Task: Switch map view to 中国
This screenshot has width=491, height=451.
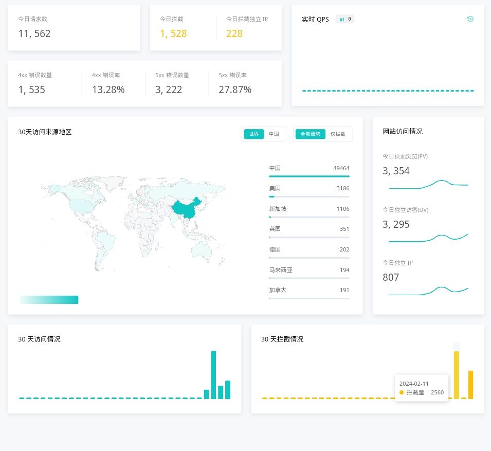Action: (274, 134)
